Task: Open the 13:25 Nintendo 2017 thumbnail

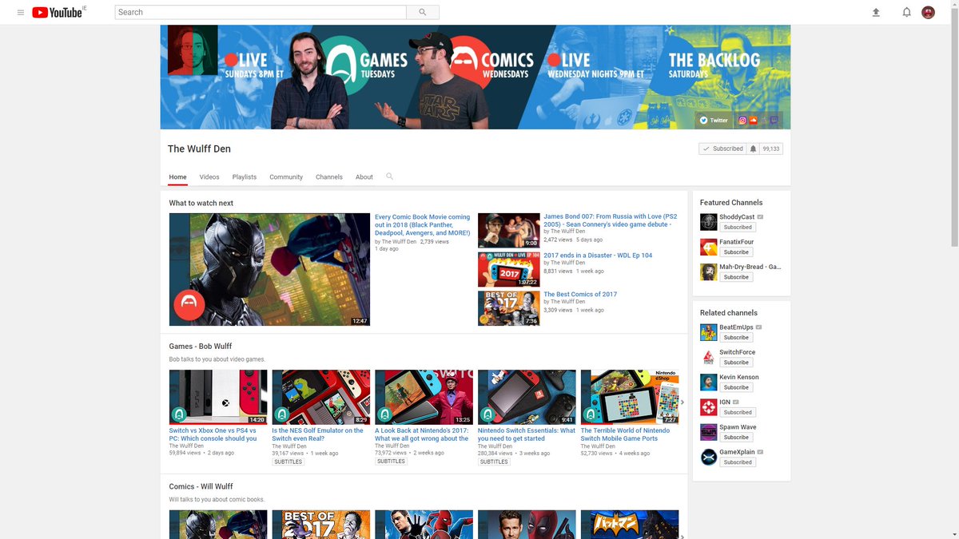Action: pos(424,397)
